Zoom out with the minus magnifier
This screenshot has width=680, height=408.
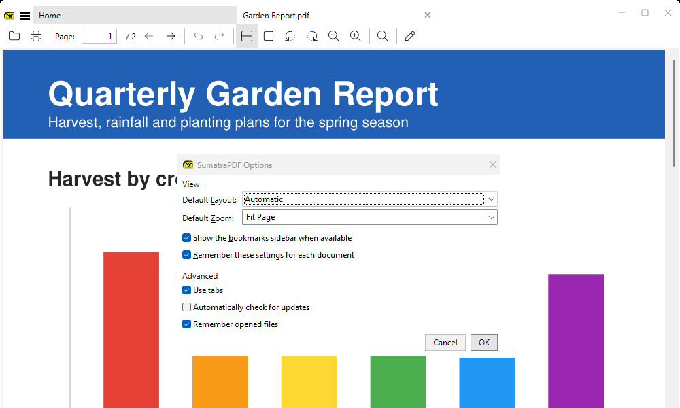click(333, 36)
